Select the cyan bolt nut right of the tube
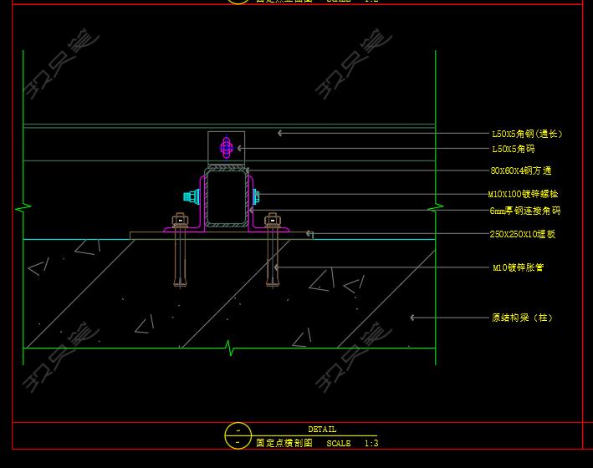This screenshot has width=593, height=468. [256, 197]
